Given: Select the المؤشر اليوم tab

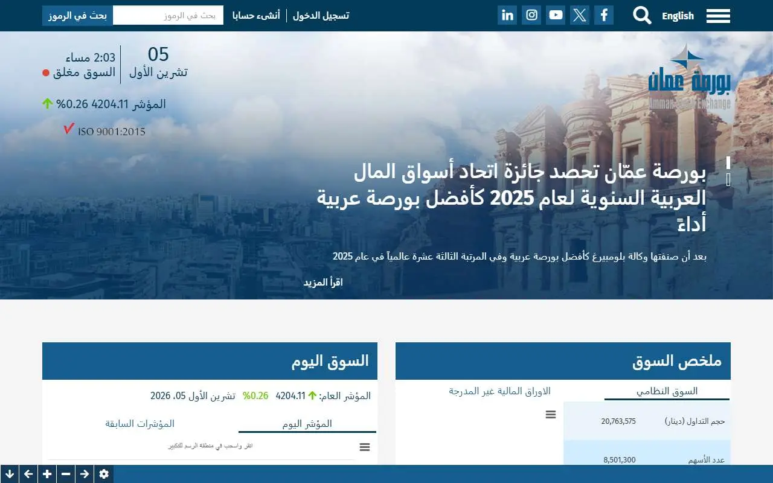Looking at the screenshot, I should [x=307, y=424].
